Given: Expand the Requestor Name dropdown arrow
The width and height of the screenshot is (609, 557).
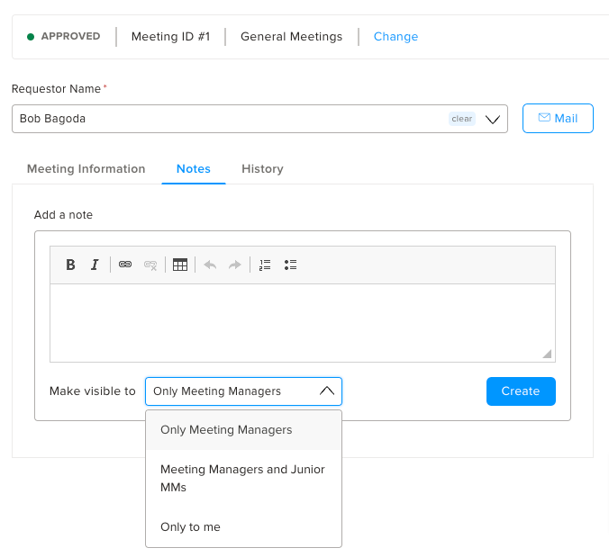Looking at the screenshot, I should pyautogui.click(x=493, y=119).
